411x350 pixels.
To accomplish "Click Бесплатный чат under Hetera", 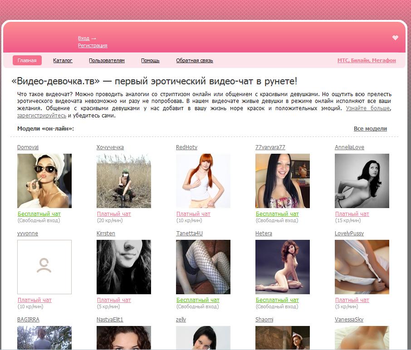I will (x=277, y=300).
